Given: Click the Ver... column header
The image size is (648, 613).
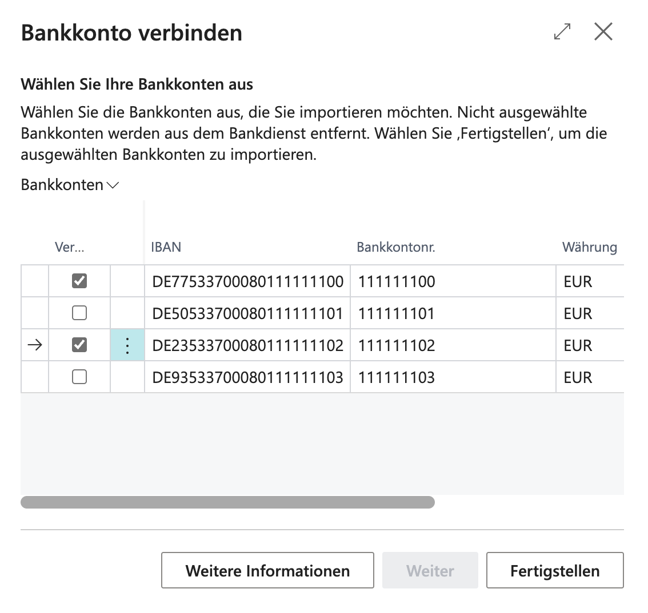Looking at the screenshot, I should coord(70,247).
